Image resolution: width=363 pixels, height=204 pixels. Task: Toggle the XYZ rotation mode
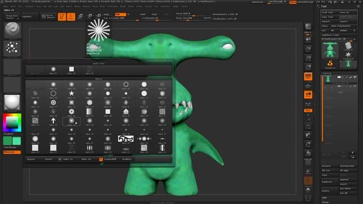point(308,110)
